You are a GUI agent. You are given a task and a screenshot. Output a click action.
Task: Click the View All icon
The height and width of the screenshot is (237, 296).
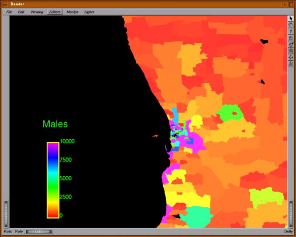point(291,51)
